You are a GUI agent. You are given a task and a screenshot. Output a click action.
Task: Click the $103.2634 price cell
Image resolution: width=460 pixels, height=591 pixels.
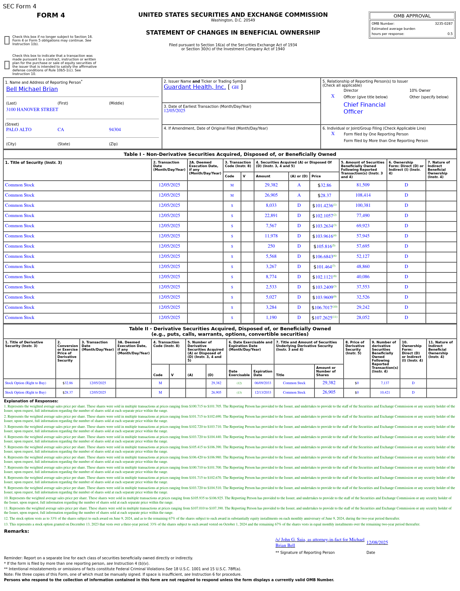[324, 226]
